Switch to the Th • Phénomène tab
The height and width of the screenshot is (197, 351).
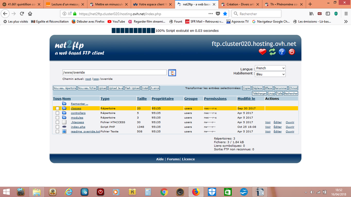click(284, 4)
